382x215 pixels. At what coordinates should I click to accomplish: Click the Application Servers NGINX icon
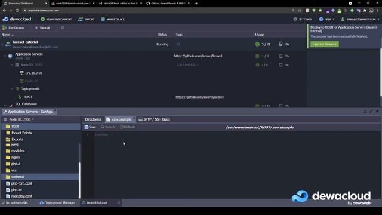(10, 56)
